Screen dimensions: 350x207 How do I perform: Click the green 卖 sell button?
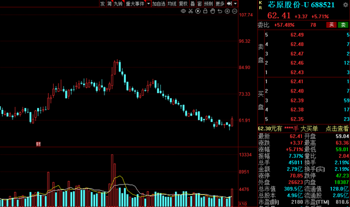click(343, 25)
